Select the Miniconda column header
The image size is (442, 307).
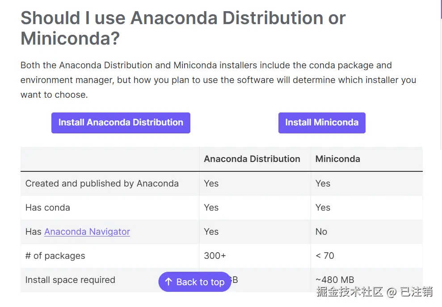(338, 159)
